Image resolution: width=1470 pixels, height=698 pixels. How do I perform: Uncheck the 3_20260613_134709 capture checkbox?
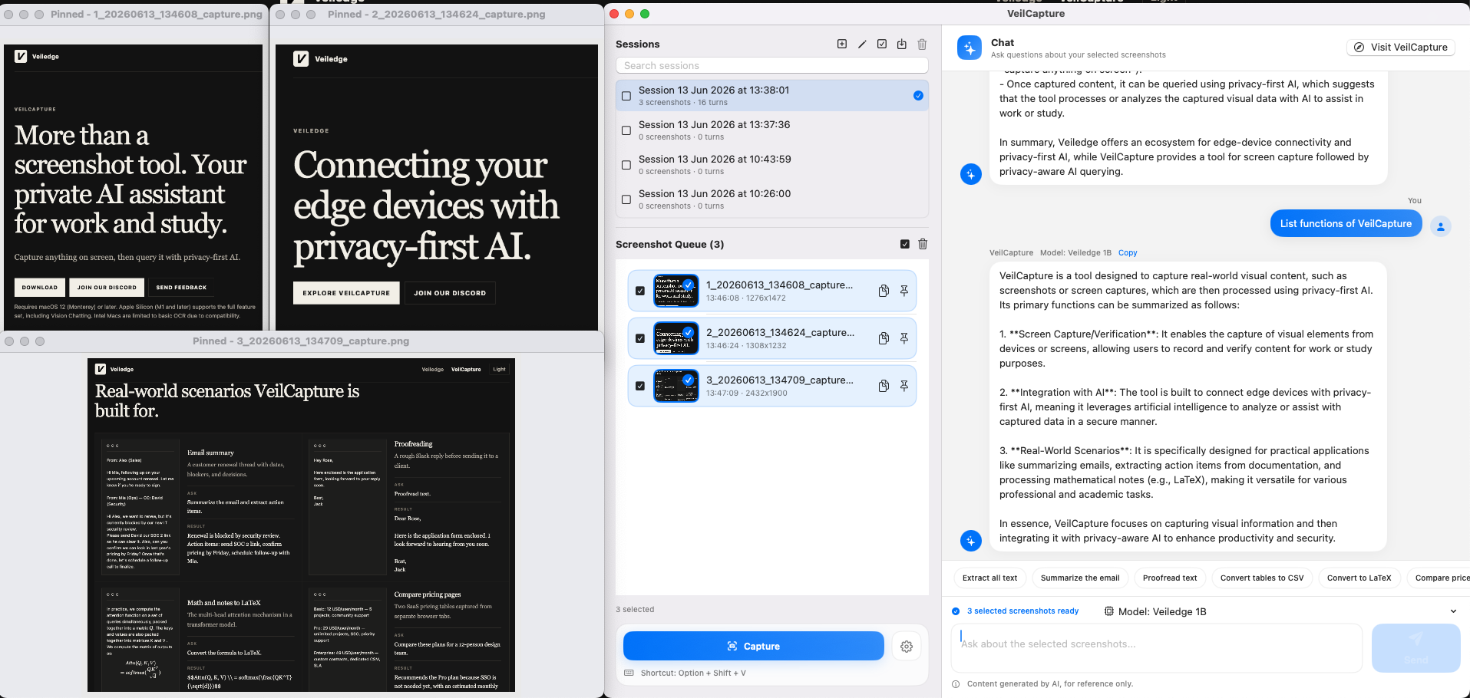640,386
